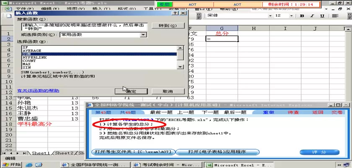Click 返回 in the exam window

click(318, 113)
